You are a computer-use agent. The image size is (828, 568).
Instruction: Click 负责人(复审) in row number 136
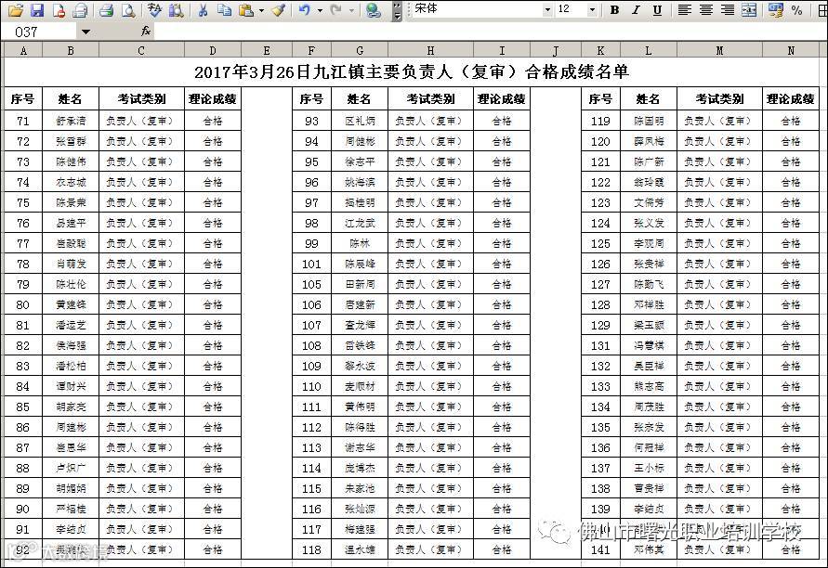(x=720, y=447)
